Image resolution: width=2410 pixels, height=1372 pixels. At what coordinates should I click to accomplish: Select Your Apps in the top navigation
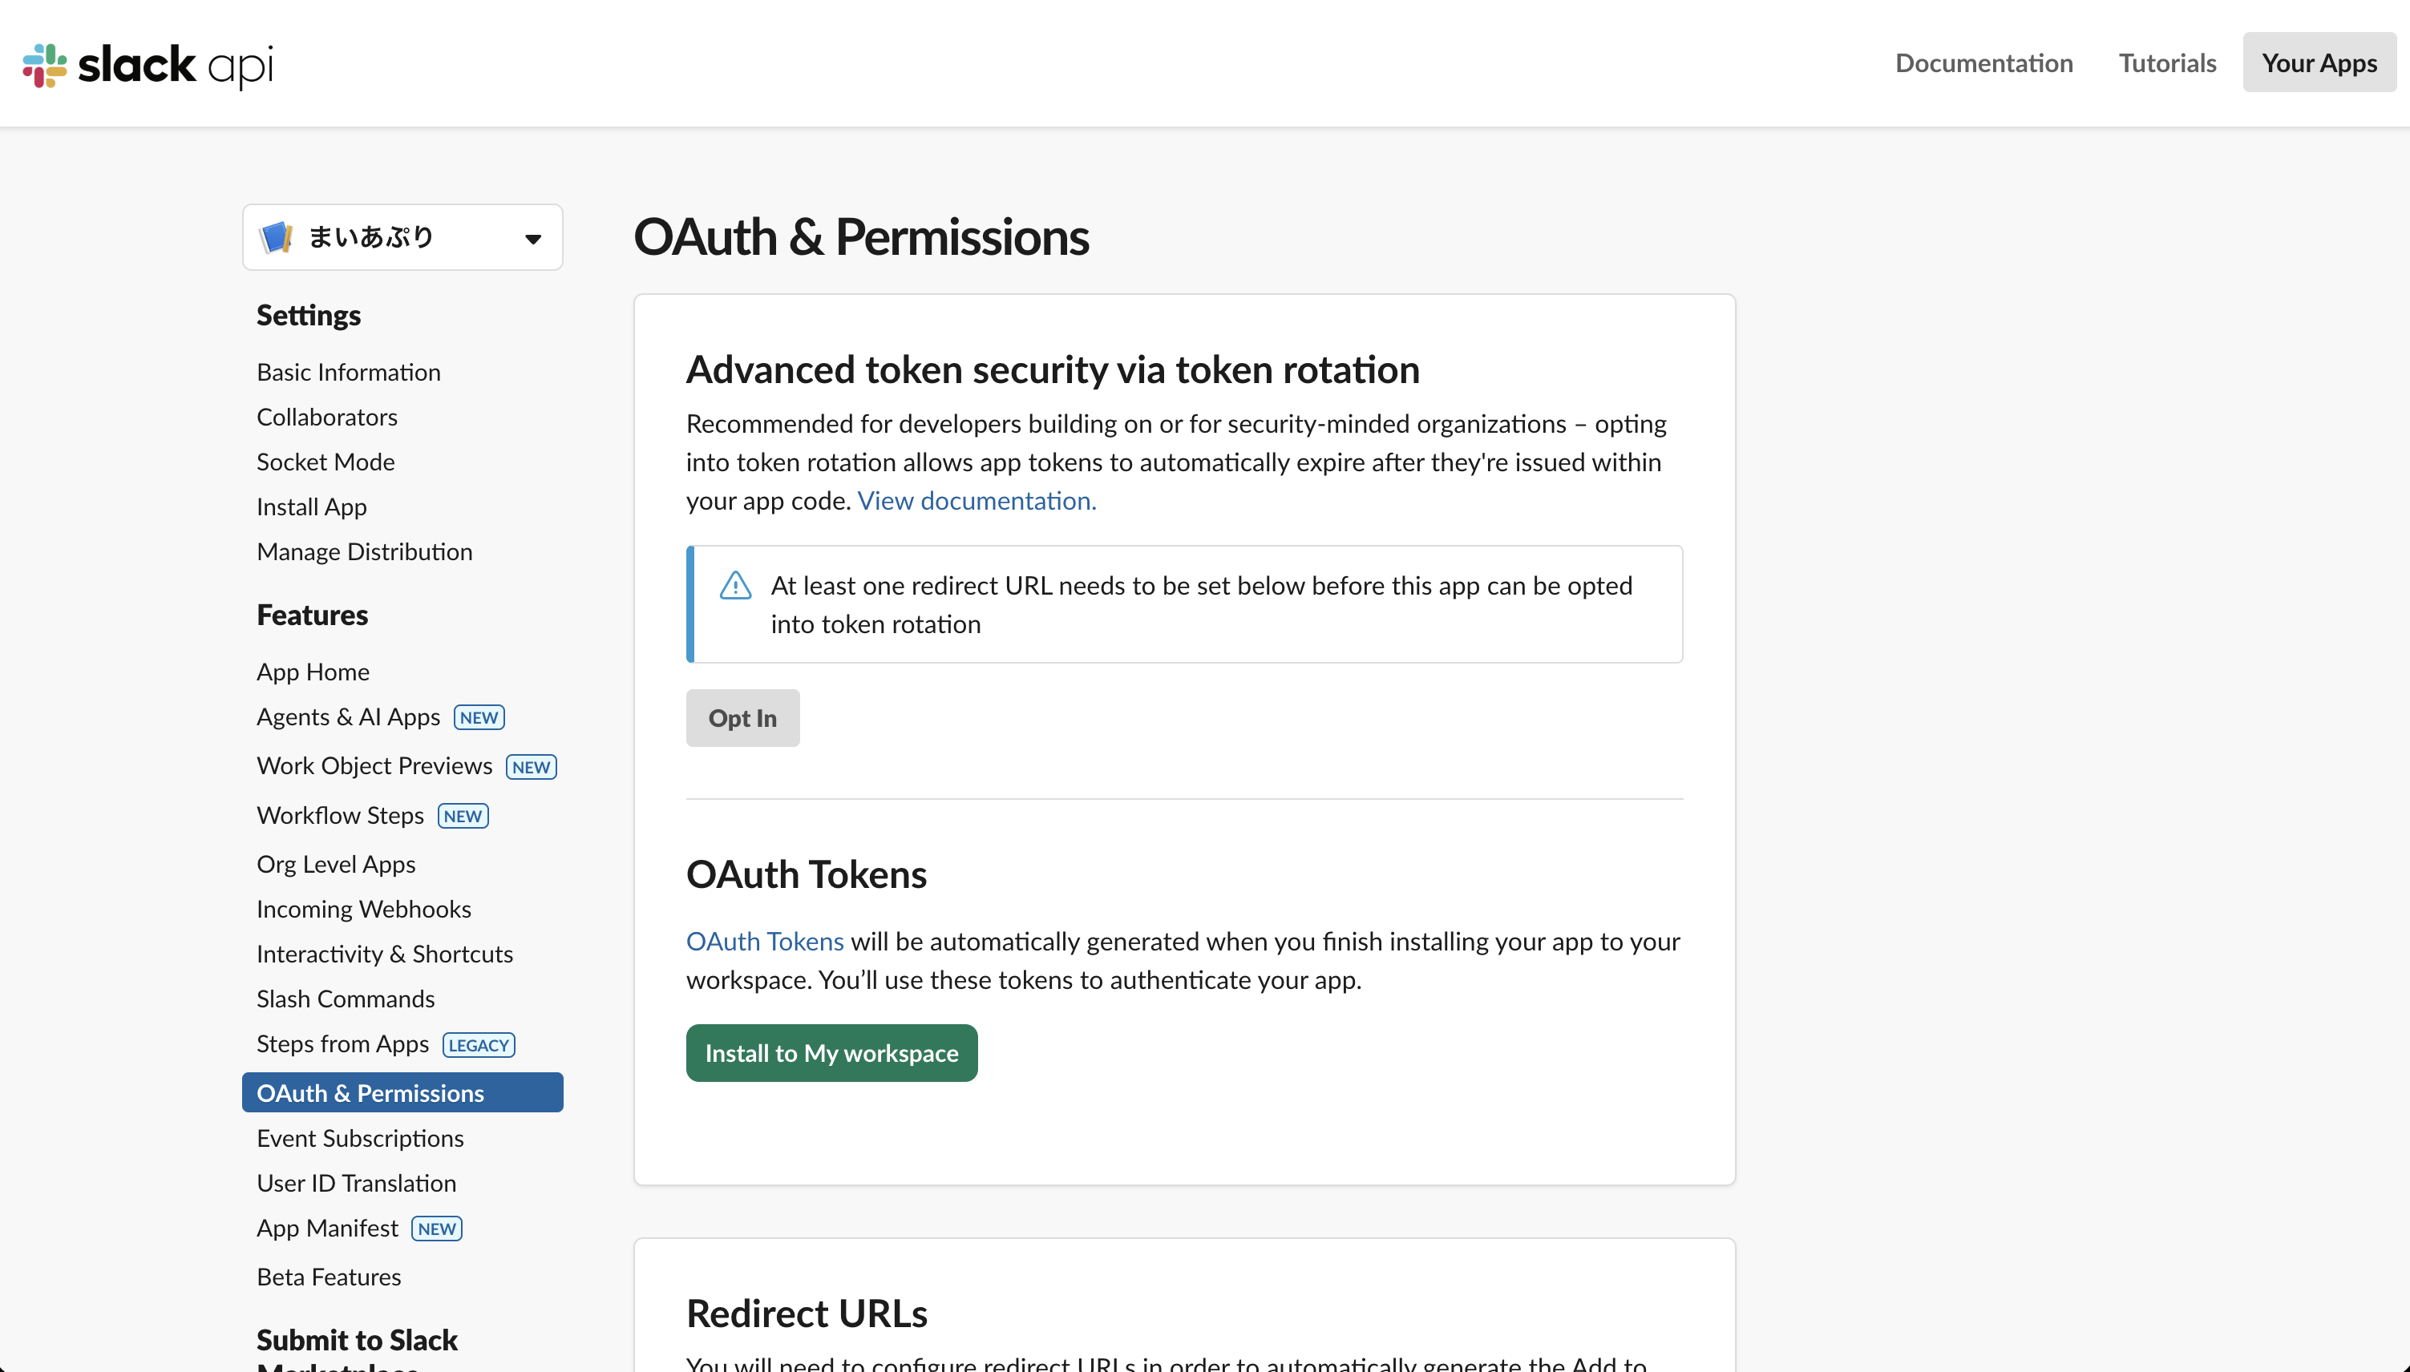click(x=2319, y=63)
